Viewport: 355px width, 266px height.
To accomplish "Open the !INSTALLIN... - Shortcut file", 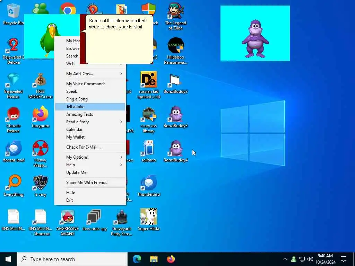I will [x=40, y=223].
